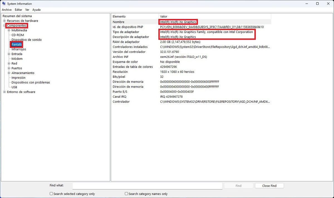
Task: Select the Controlador row
Action: point(191,102)
